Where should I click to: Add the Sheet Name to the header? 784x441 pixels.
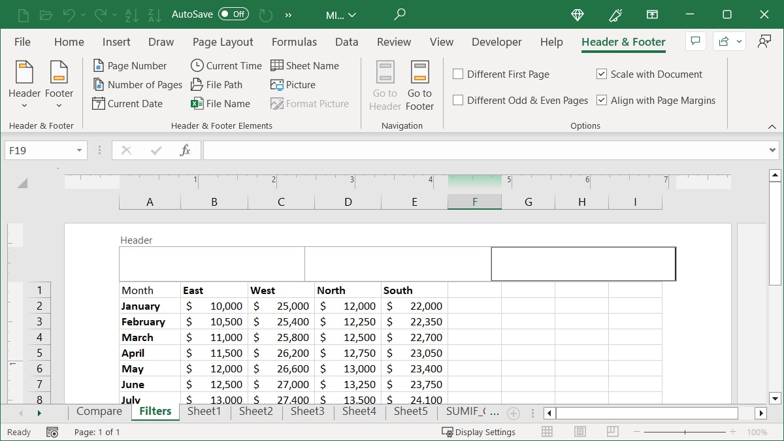[x=305, y=65]
